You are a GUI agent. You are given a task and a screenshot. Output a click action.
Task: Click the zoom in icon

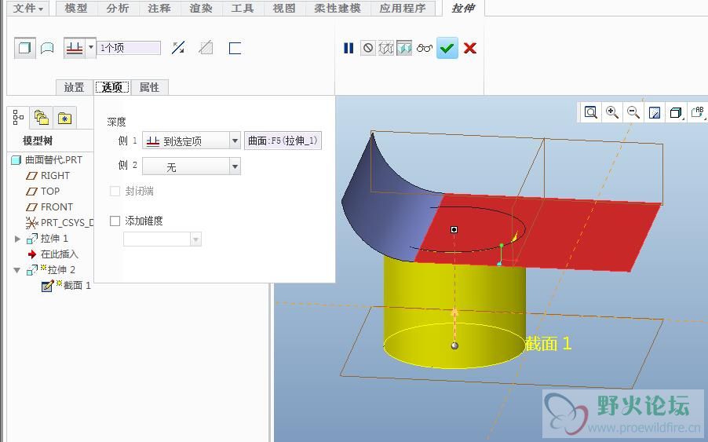coord(611,112)
